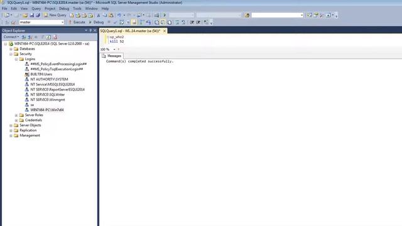This screenshot has height=226, width=402.
Task: Click the Save icon in toolbar
Action: (32, 15)
